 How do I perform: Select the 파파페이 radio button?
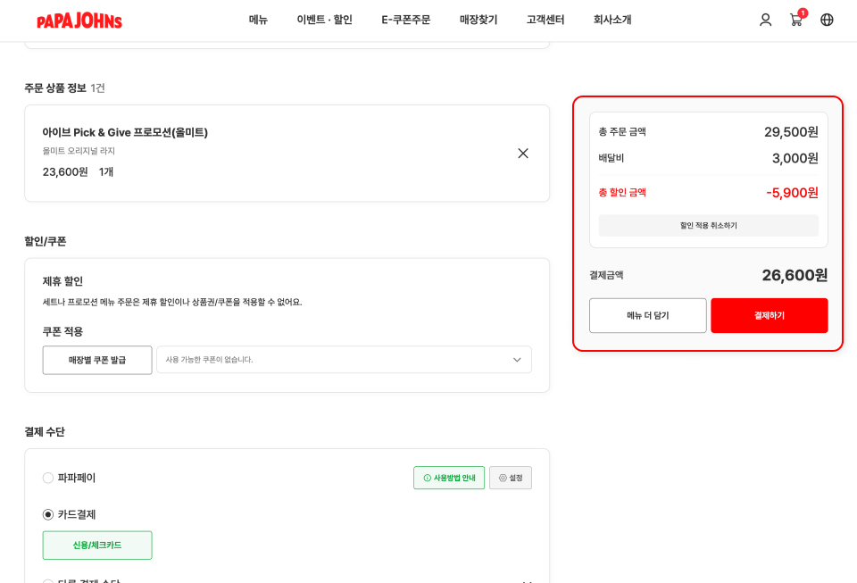point(48,478)
